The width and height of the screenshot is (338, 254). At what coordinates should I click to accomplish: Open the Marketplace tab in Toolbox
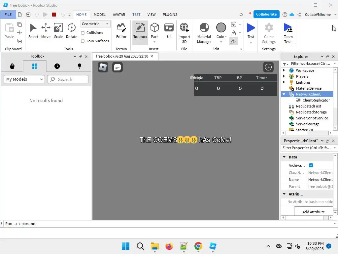click(x=12, y=66)
